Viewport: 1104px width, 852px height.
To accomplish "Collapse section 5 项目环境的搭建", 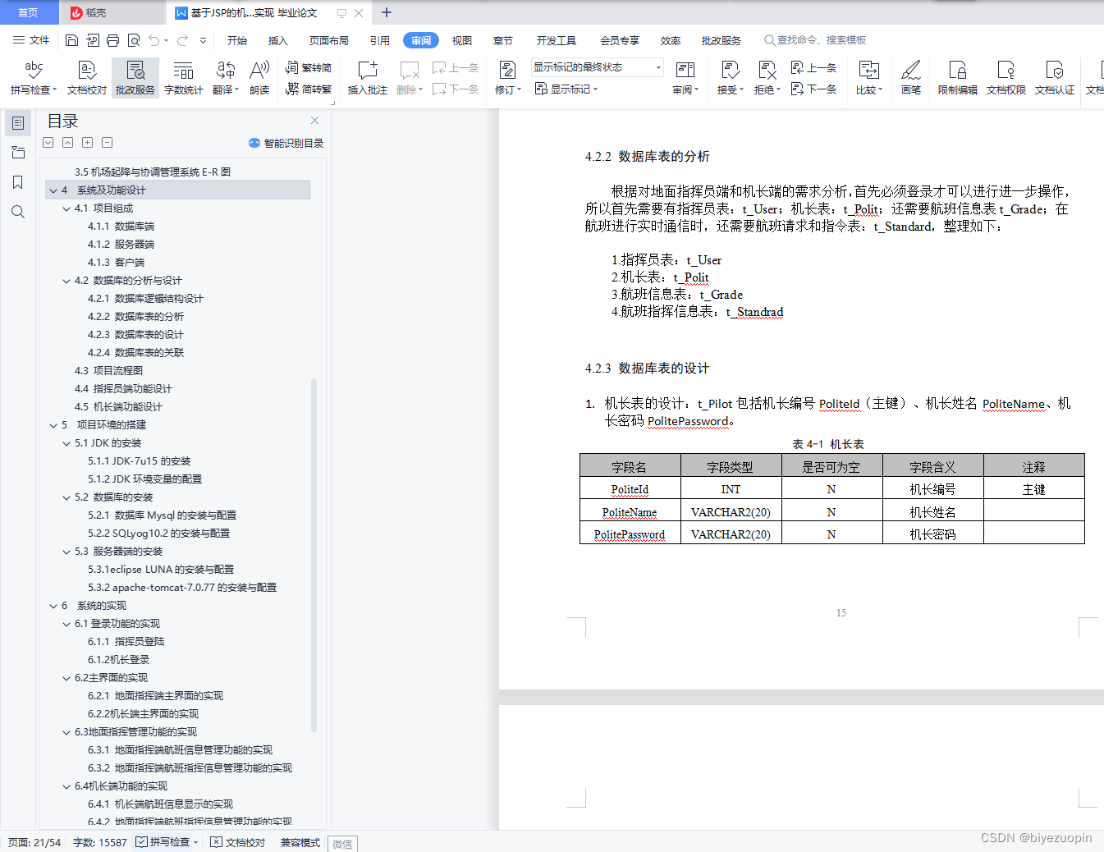I will [53, 425].
